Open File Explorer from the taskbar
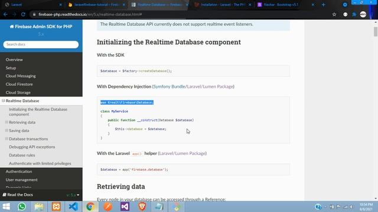378x212 pixels. pos(39,207)
